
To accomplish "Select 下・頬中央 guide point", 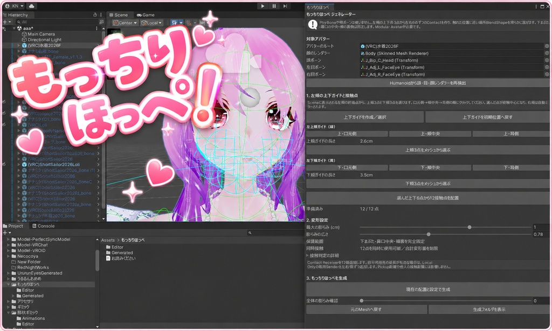I will click(x=430, y=167).
